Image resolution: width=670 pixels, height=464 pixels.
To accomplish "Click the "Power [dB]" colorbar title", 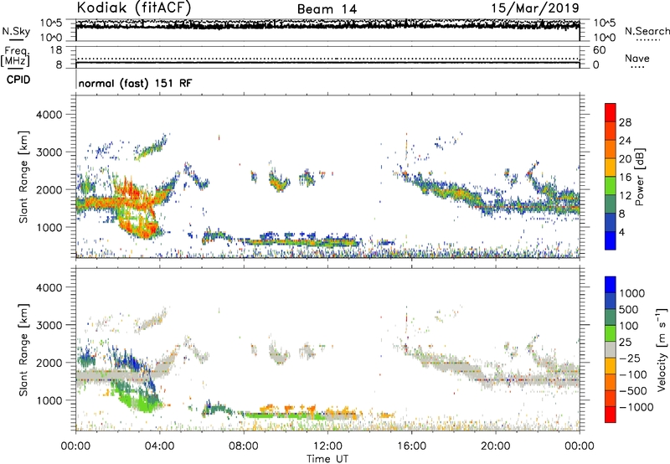I will (640, 177).
